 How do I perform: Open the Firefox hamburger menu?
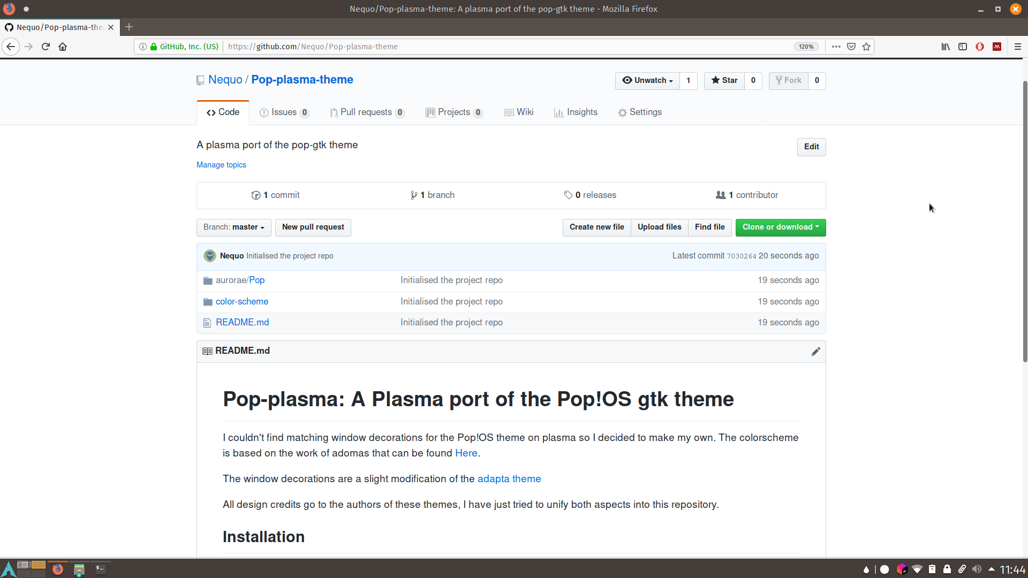tap(1017, 47)
